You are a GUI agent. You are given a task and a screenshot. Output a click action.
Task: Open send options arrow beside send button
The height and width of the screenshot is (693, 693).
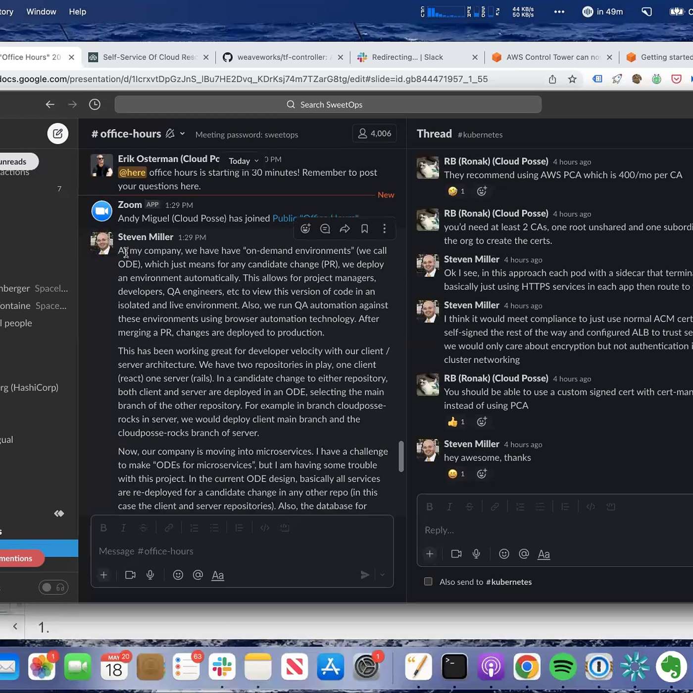(x=383, y=575)
